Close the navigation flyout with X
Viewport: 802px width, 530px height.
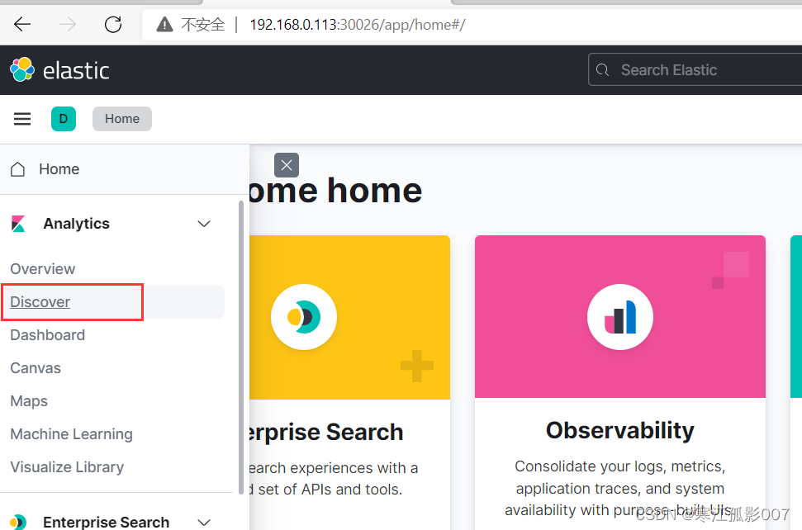287,165
